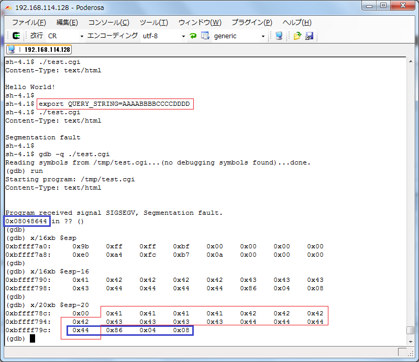Viewport: 419px width, 362px height.
Task: Click the window resize grip at bottom corner
Action: pos(411,354)
